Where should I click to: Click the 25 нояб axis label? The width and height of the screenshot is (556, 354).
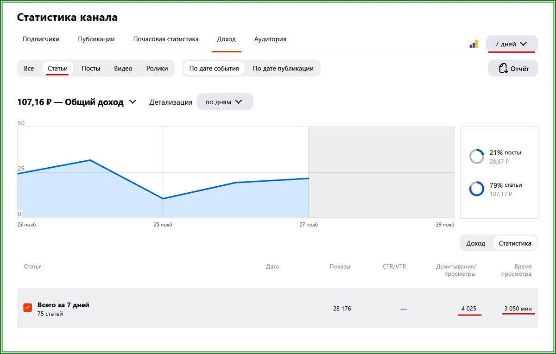click(x=163, y=225)
